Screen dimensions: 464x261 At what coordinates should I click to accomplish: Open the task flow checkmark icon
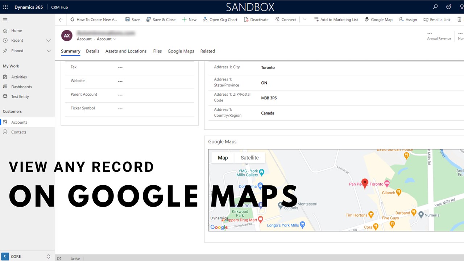coord(448,7)
